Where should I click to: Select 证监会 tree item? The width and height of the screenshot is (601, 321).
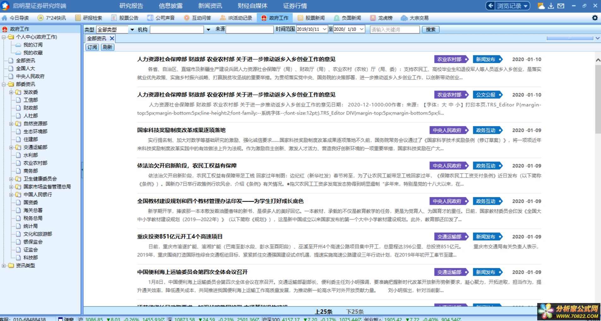(x=30, y=250)
